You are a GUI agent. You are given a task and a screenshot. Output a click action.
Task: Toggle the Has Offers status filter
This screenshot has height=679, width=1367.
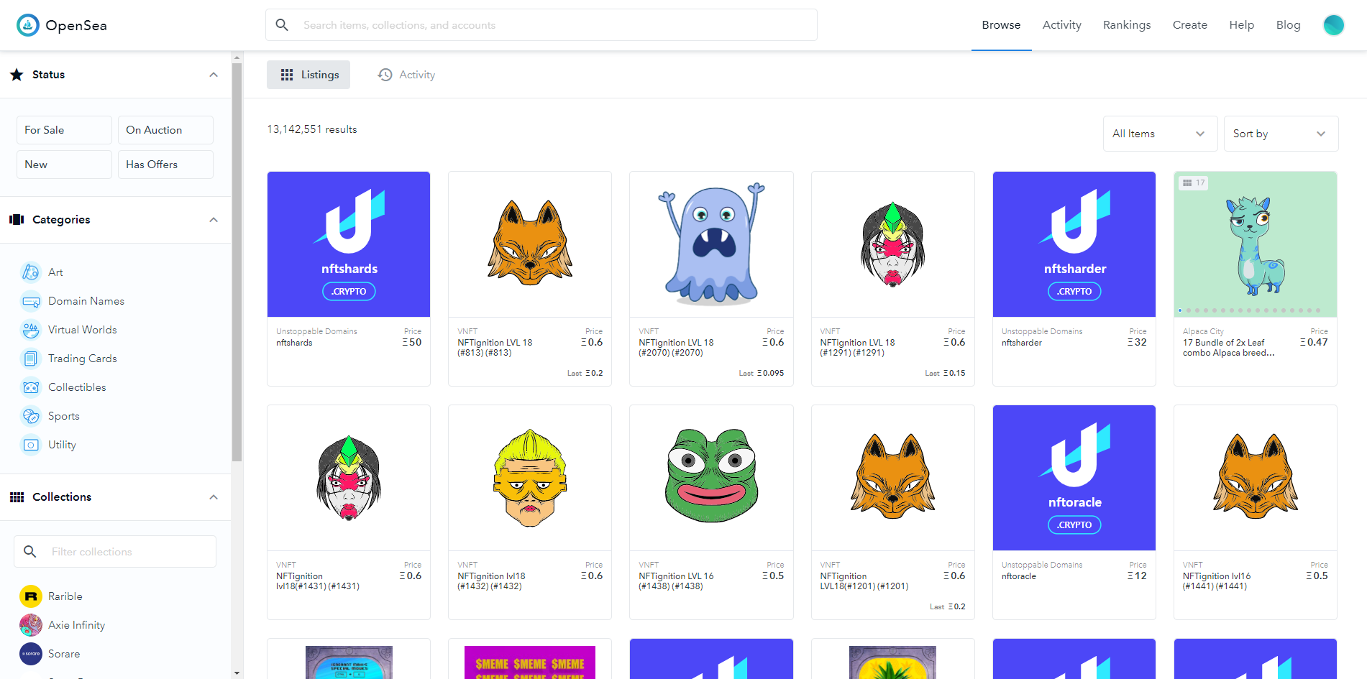165,165
